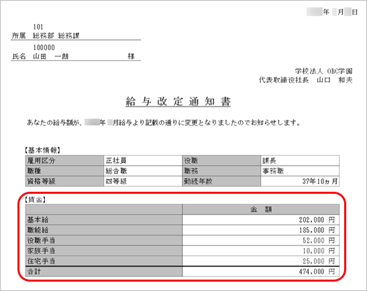This screenshot has width=367, height=291.
Task: Click employee name 山田 一朗
Action: (51, 56)
